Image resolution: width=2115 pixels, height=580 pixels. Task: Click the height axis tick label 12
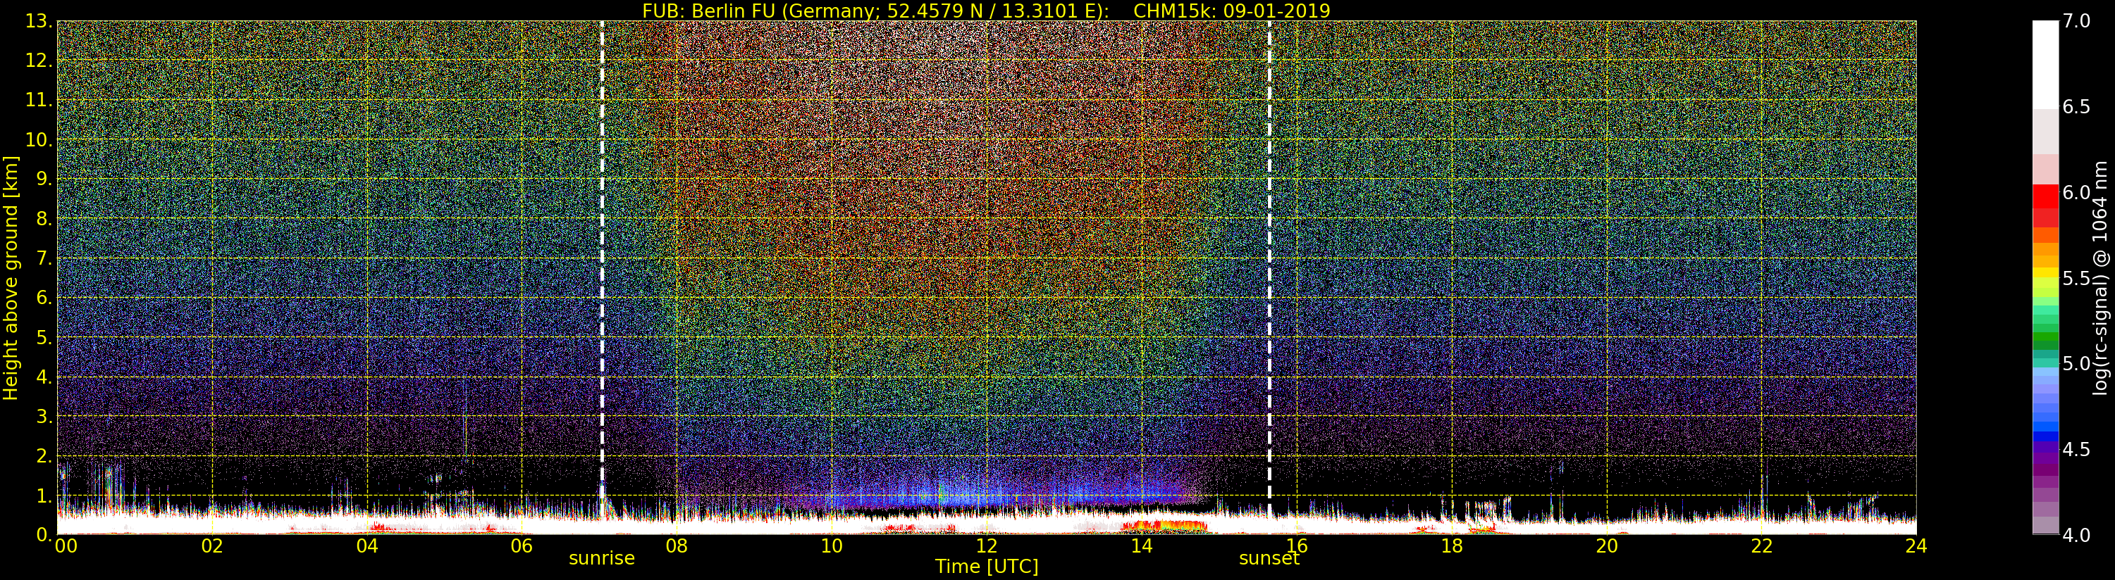pyautogui.click(x=39, y=61)
